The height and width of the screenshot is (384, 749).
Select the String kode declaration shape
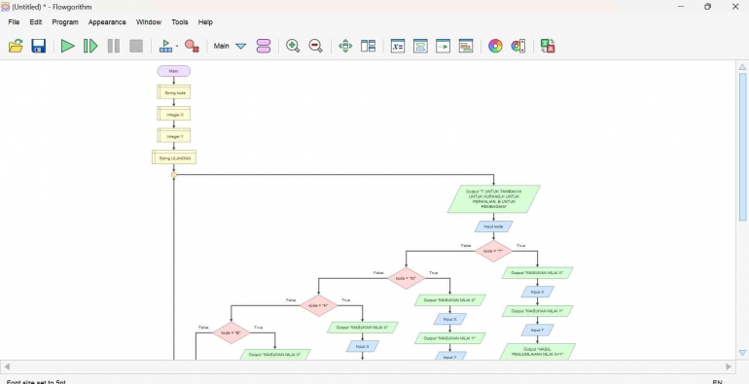coord(174,92)
